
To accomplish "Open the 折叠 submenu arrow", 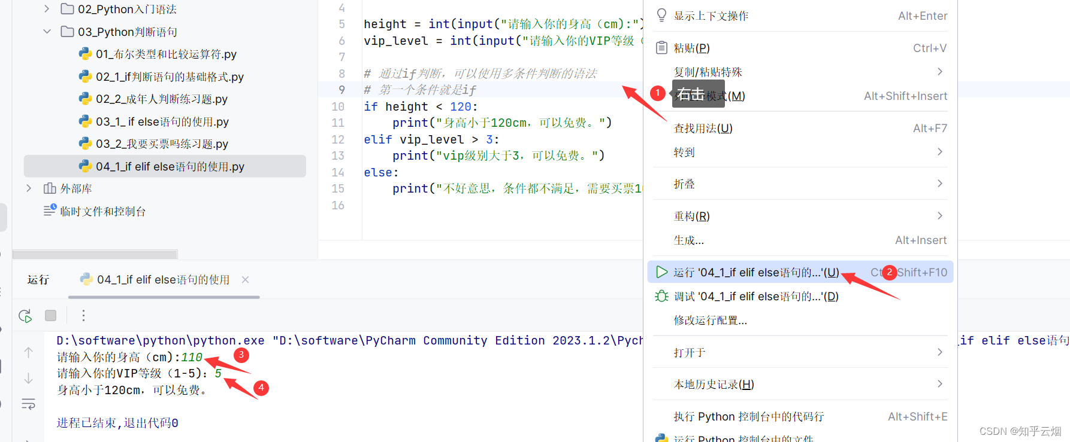I will pyautogui.click(x=940, y=184).
